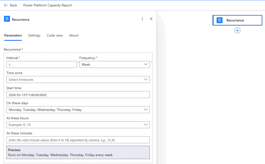Collapse the panel with the double chevron

(x=151, y=19)
